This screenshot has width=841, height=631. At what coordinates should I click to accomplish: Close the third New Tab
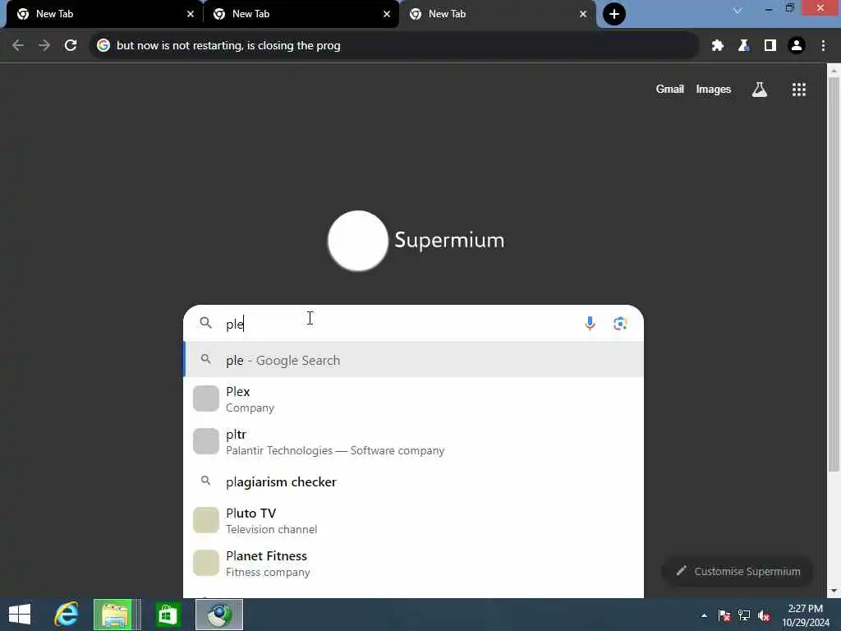(583, 14)
